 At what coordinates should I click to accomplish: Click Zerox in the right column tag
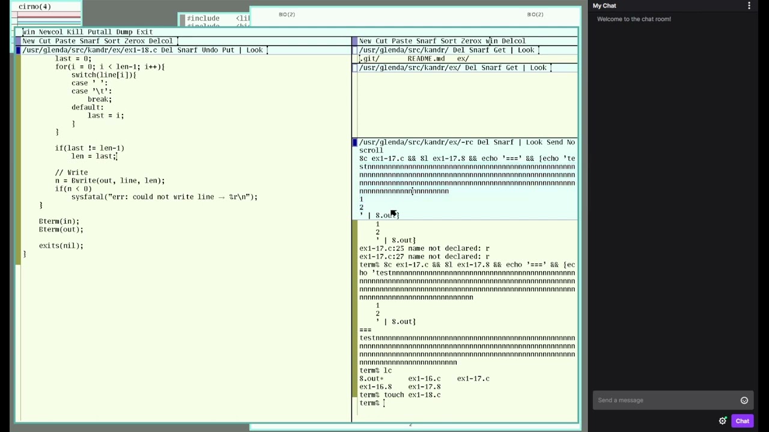tap(471, 41)
